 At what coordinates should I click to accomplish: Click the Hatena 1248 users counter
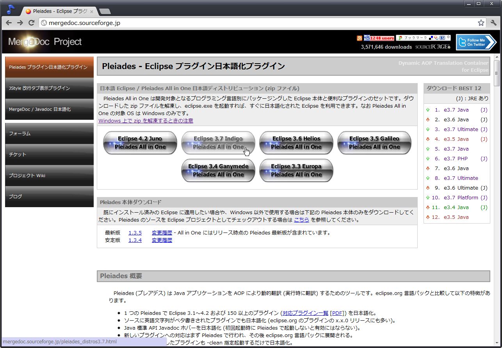click(383, 38)
